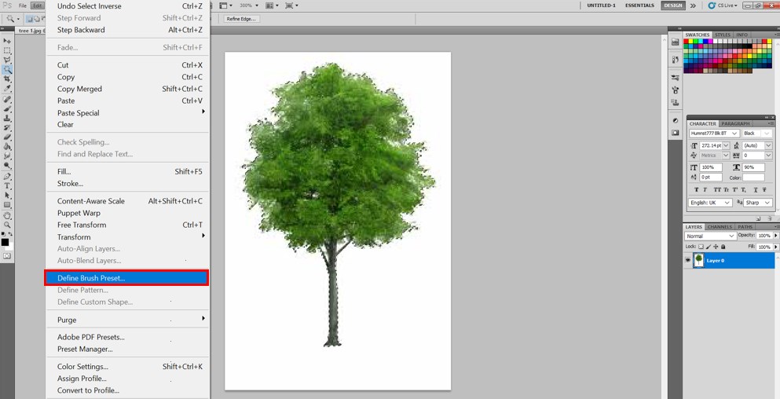This screenshot has width=780, height=399.
Task: Open the font family dropdown Humnst777
Action: (713, 134)
